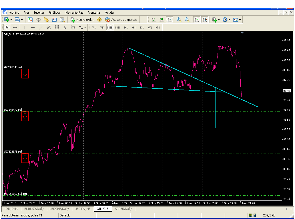Viewport: 295px width, 219px height.
Task: Switch to candlestick chart display
Action: point(162,20)
